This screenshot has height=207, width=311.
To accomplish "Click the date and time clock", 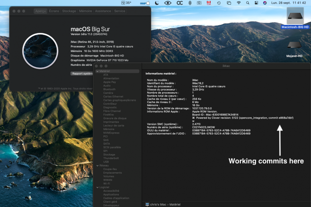I will tap(289, 3).
